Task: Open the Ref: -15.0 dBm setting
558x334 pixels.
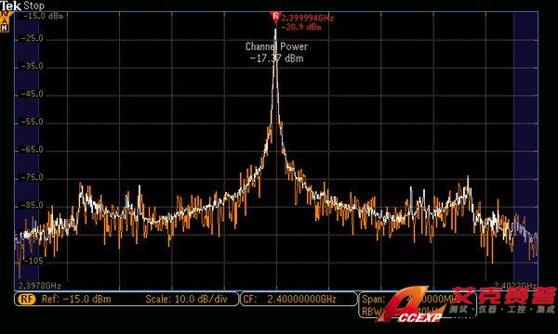Action: pos(76,299)
